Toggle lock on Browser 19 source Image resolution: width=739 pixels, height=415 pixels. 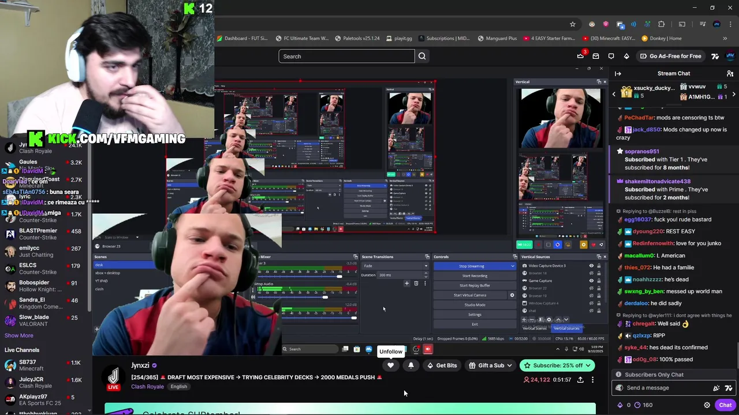click(x=599, y=296)
